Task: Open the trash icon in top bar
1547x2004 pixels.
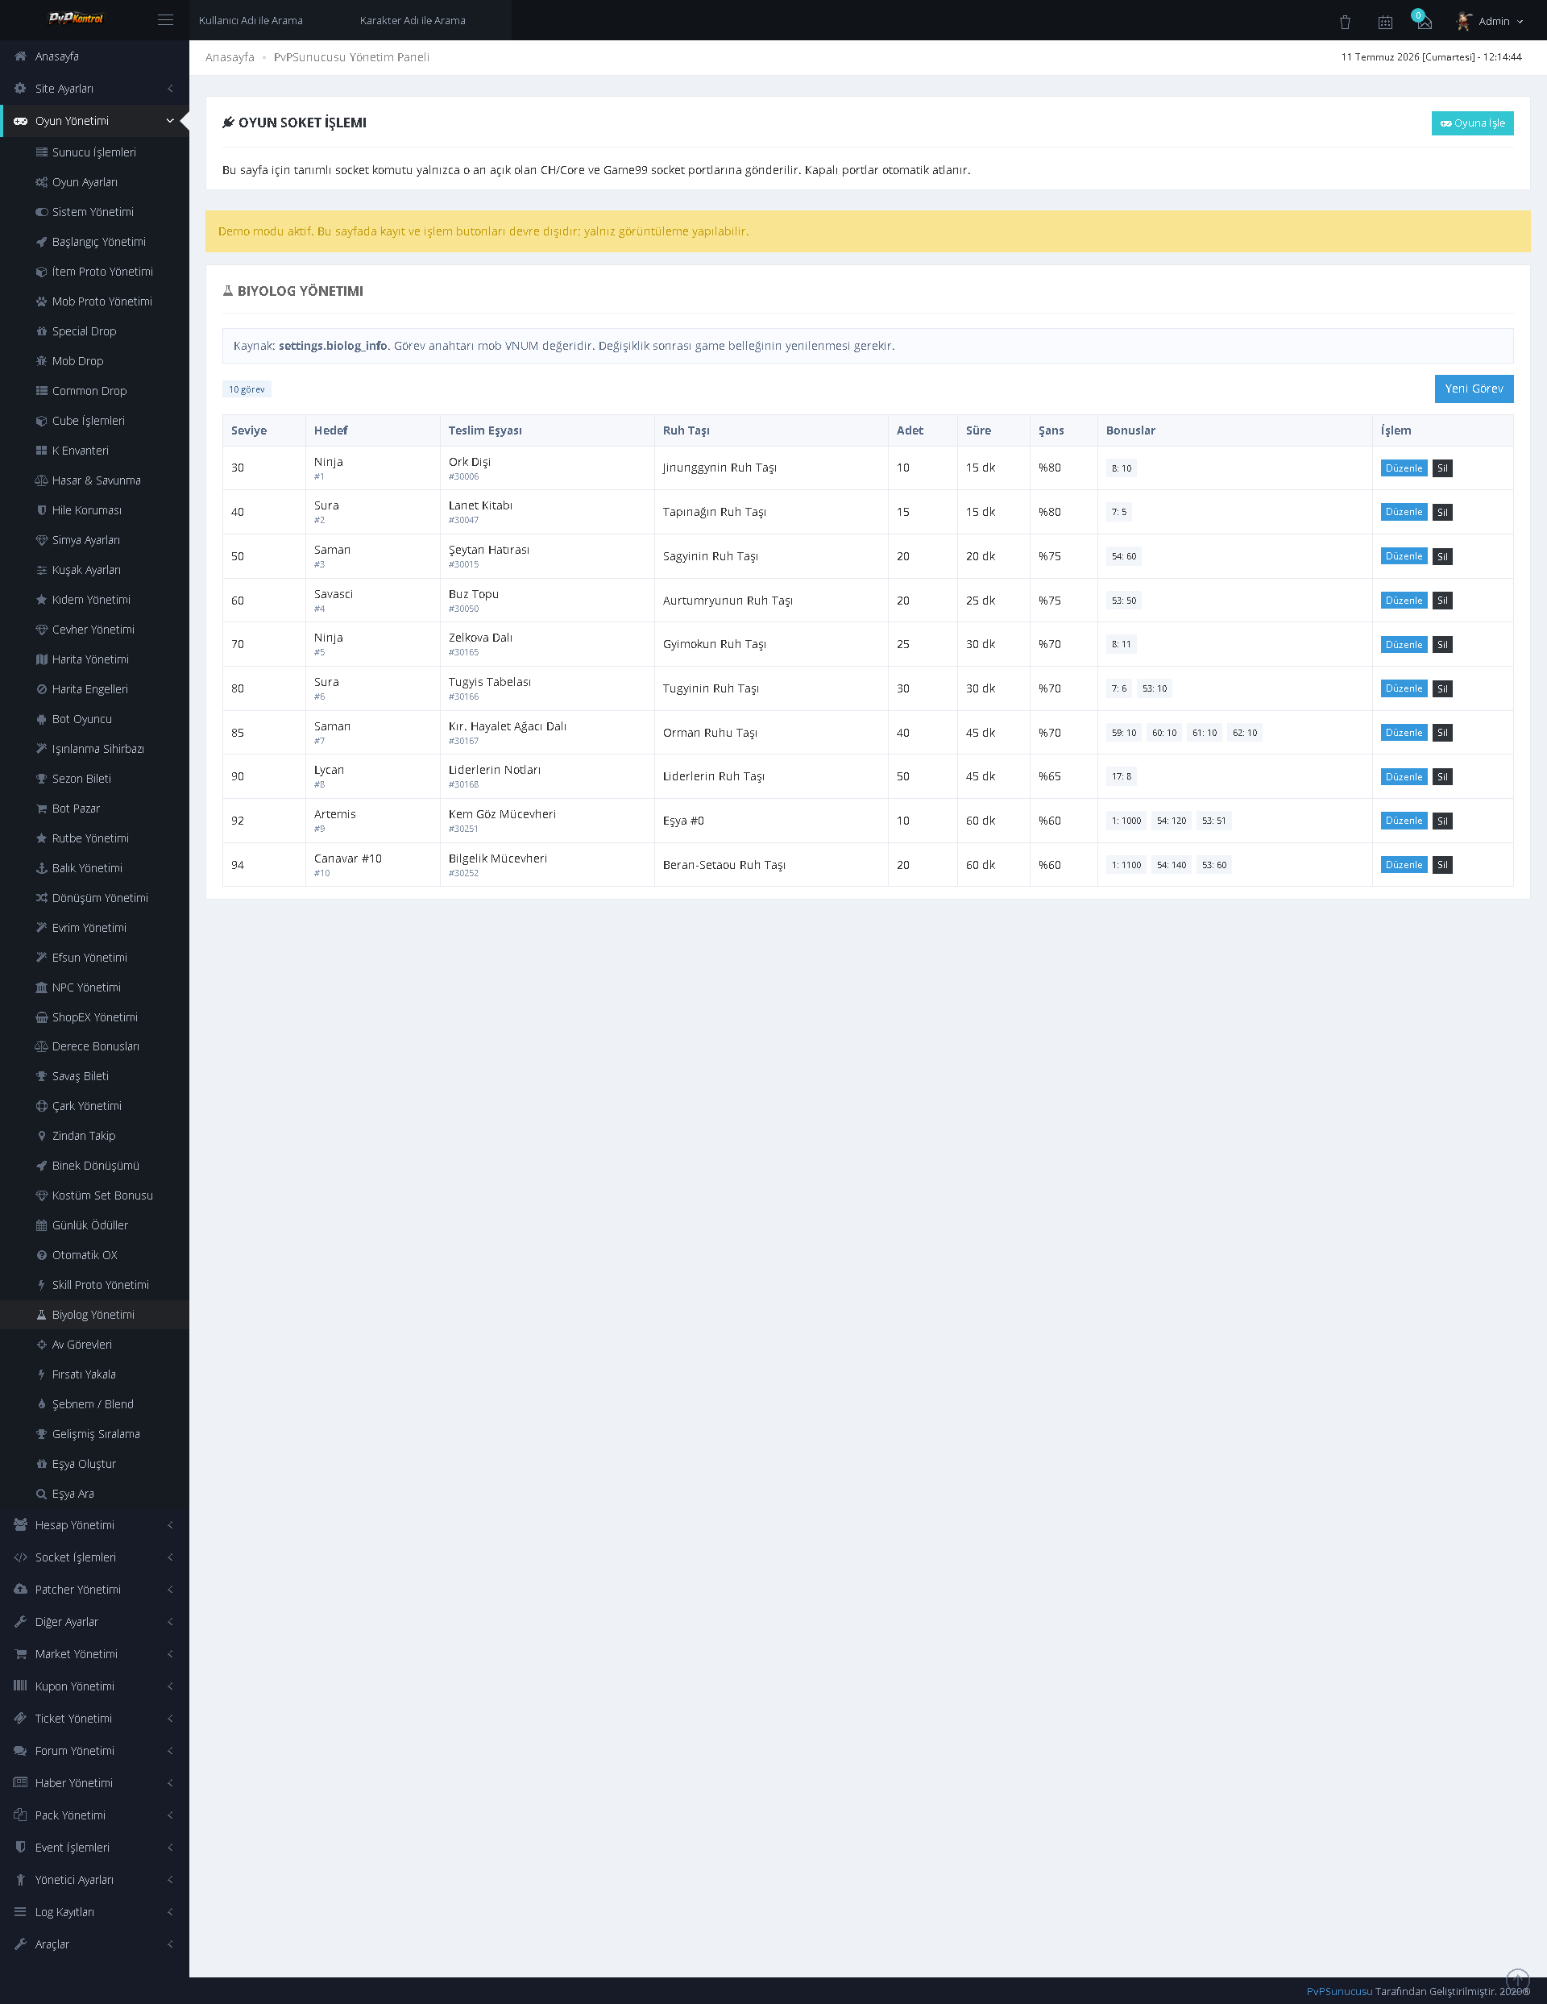Action: pos(1346,21)
